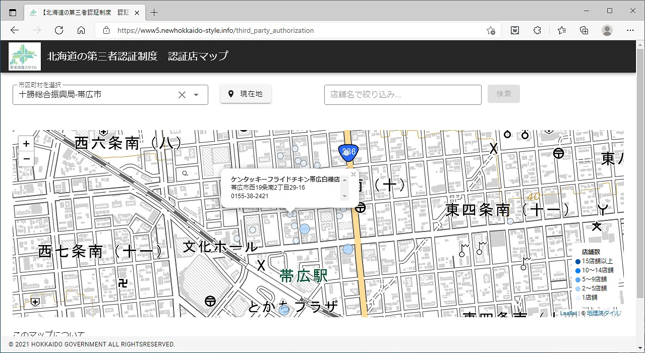Focus the store name filter field

click(402, 94)
